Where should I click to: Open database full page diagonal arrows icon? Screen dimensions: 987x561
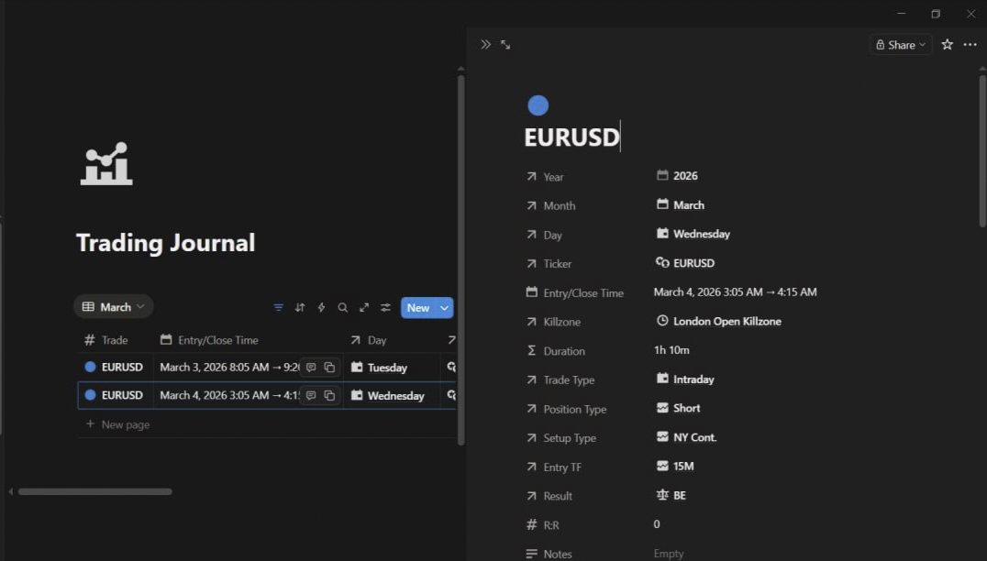click(x=364, y=308)
